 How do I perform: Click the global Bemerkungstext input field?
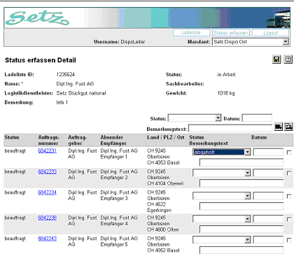(230, 128)
